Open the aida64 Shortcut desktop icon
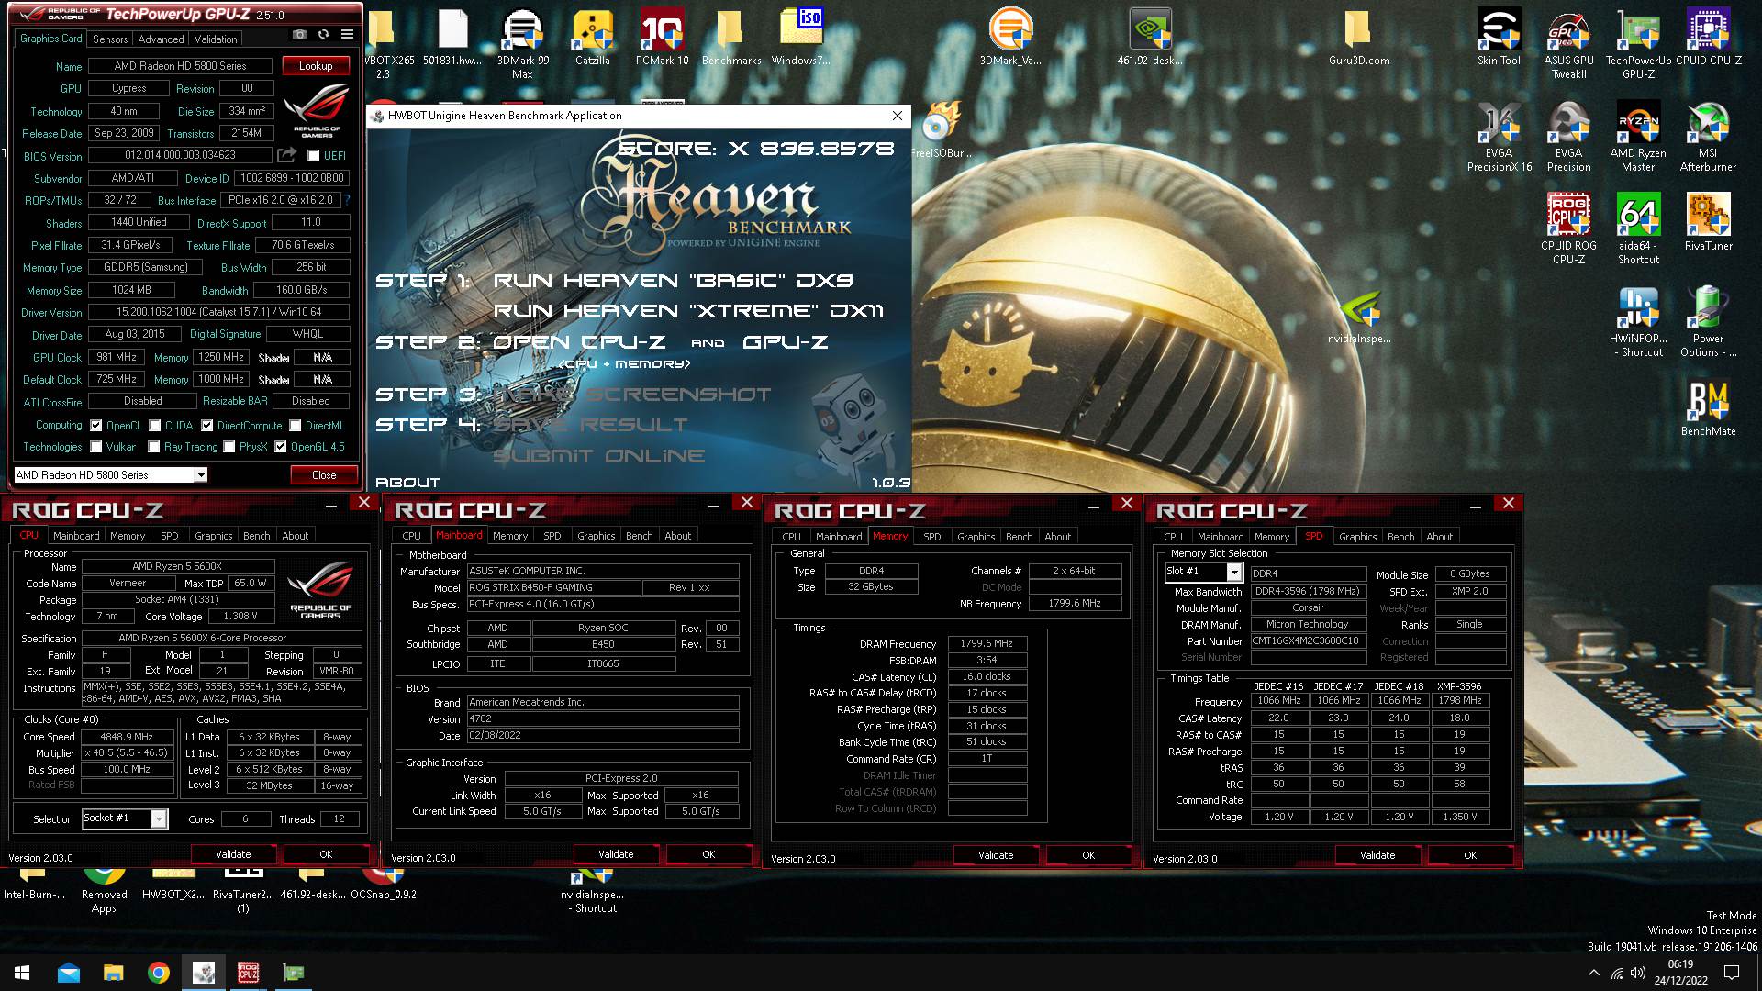Screen dimensions: 1762x991 [x=1638, y=228]
